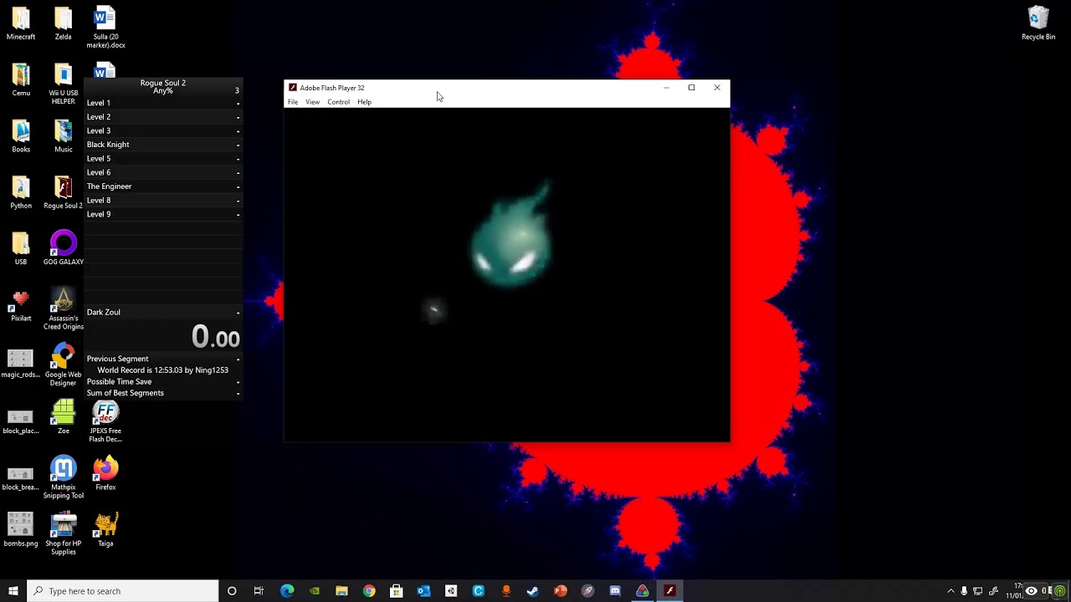Select the magic_rods image file icon

tap(21, 361)
